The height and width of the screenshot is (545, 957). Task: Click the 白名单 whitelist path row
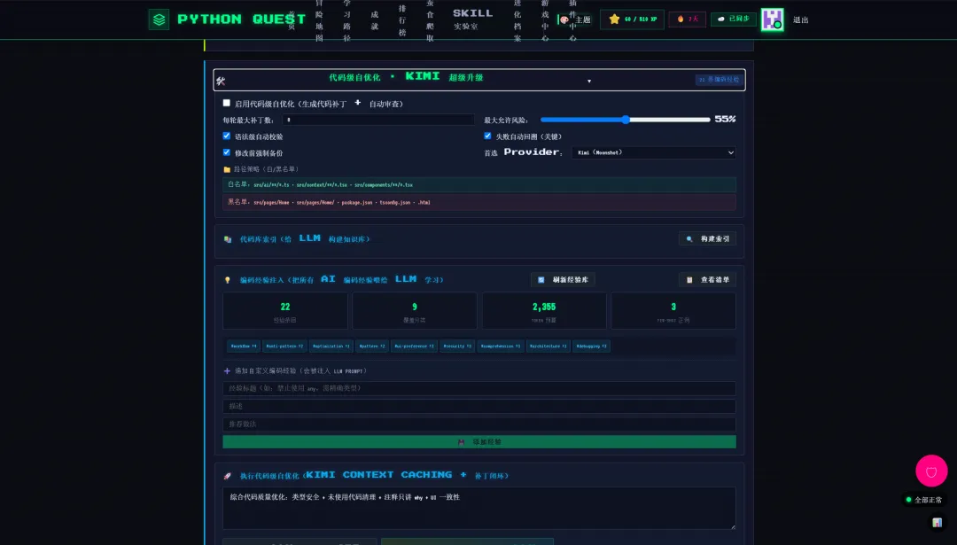[x=479, y=184]
